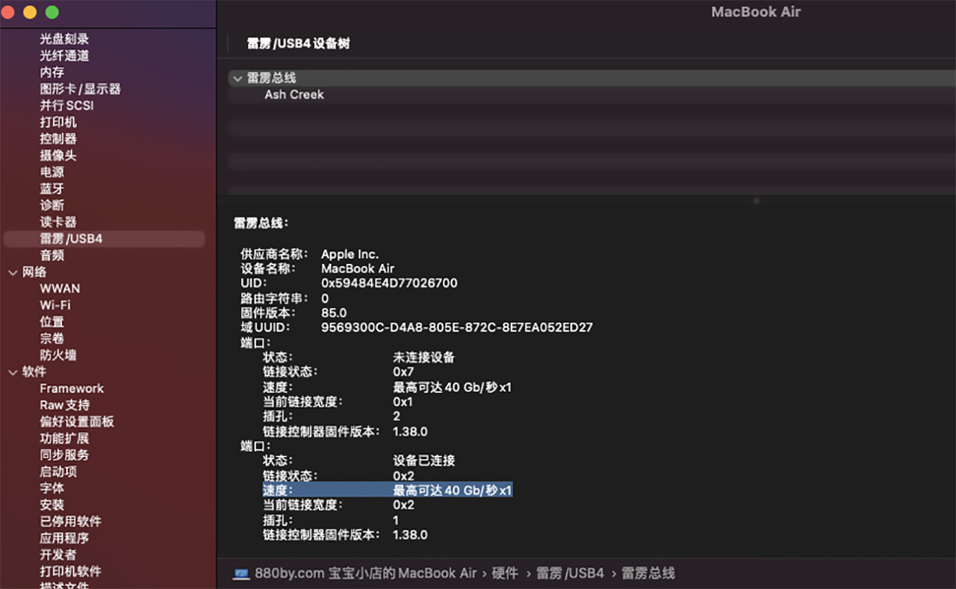
Task: Collapse the 软件 section in the sidebar
Action: coord(12,371)
